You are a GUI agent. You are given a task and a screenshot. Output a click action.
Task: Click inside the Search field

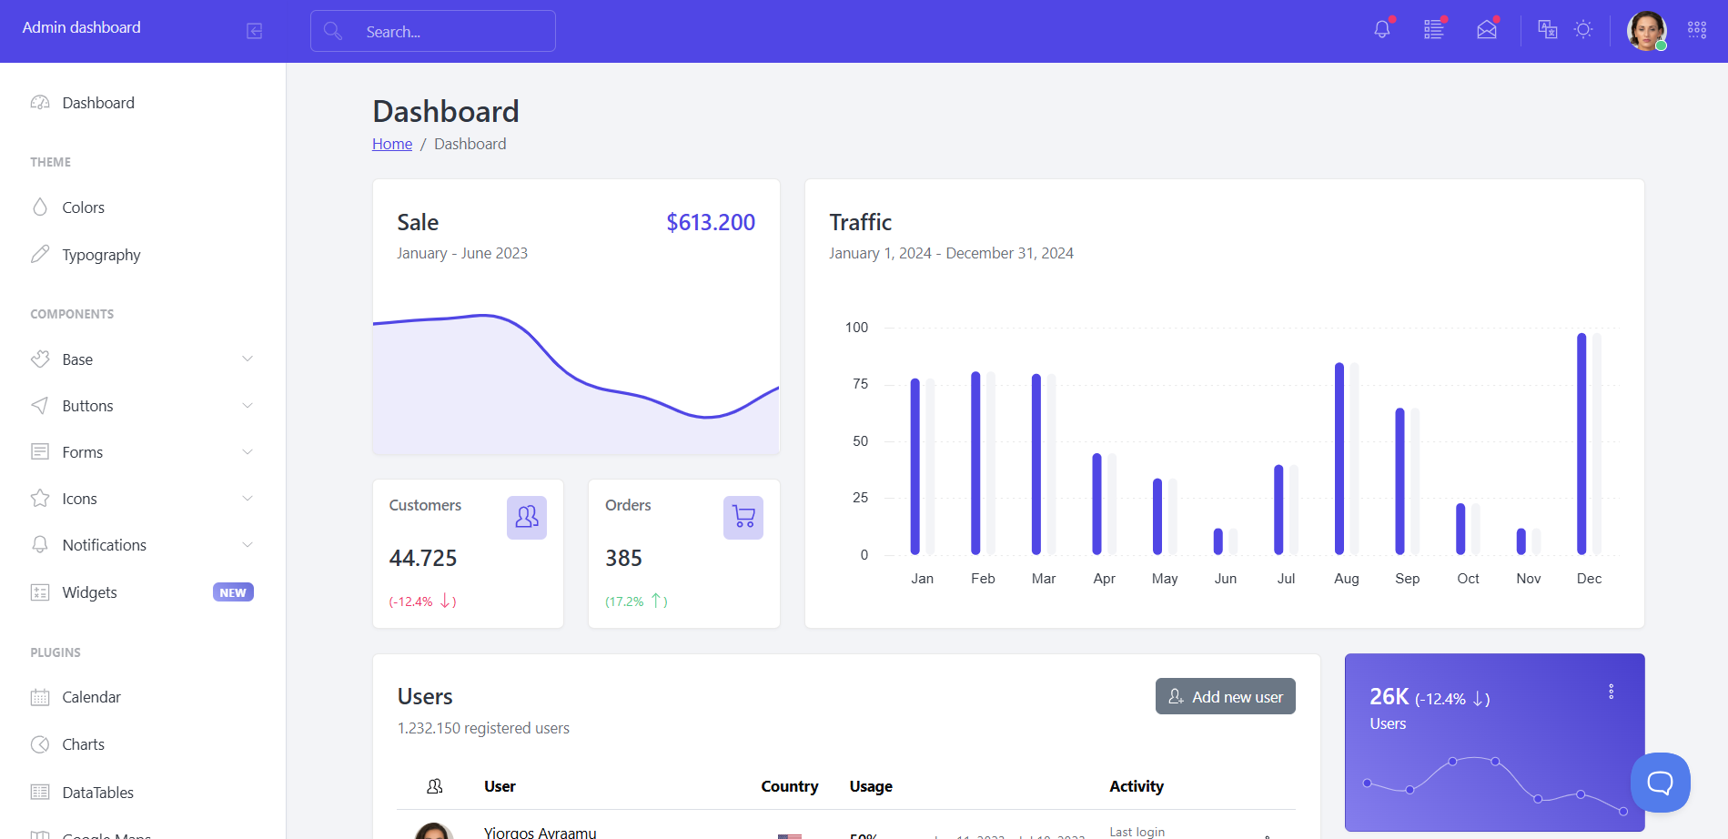coord(432,30)
